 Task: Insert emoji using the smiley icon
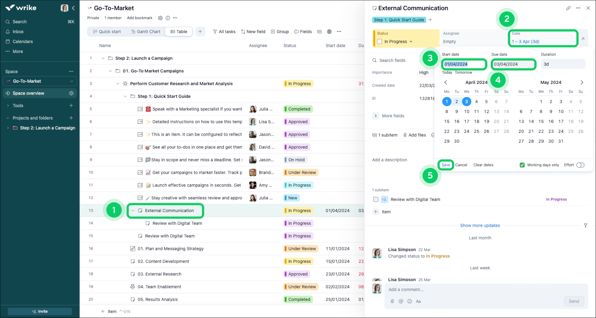[x=409, y=301]
